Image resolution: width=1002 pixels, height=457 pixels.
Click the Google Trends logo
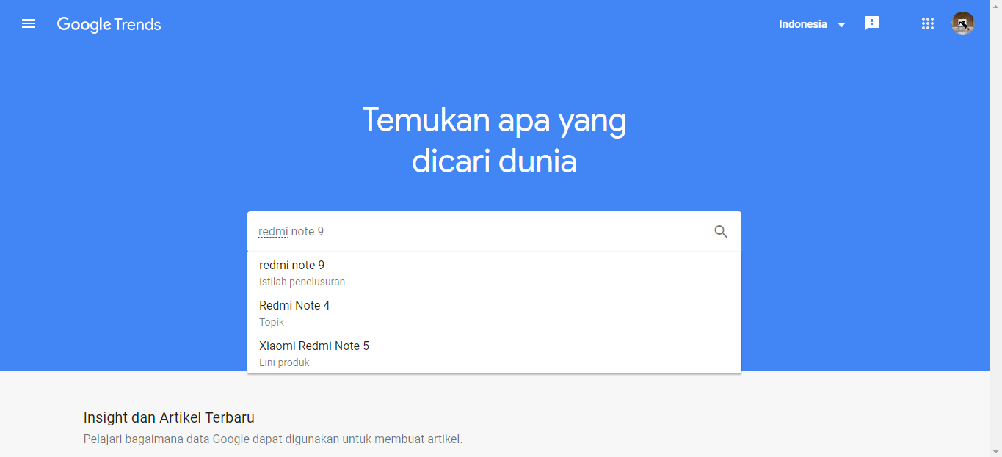point(109,24)
